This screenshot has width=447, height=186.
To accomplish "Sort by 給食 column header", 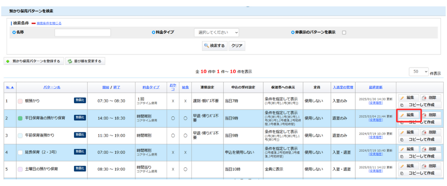I will click(x=185, y=87).
